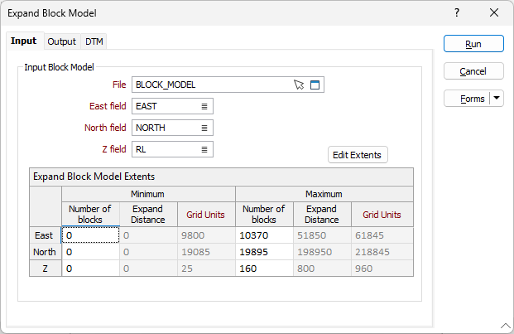514x334 pixels.
Task: Click the Cancel button
Action: click(x=473, y=71)
